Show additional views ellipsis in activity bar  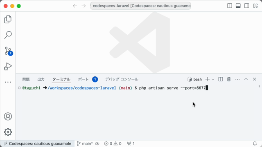coord(8,82)
